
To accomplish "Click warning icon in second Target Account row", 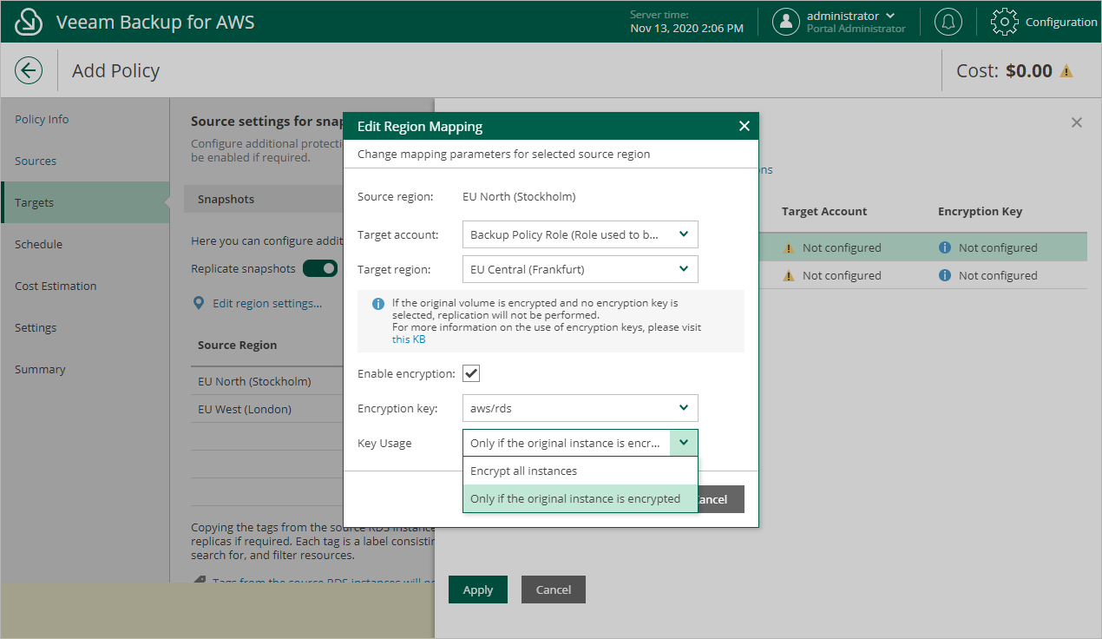I will pos(789,276).
